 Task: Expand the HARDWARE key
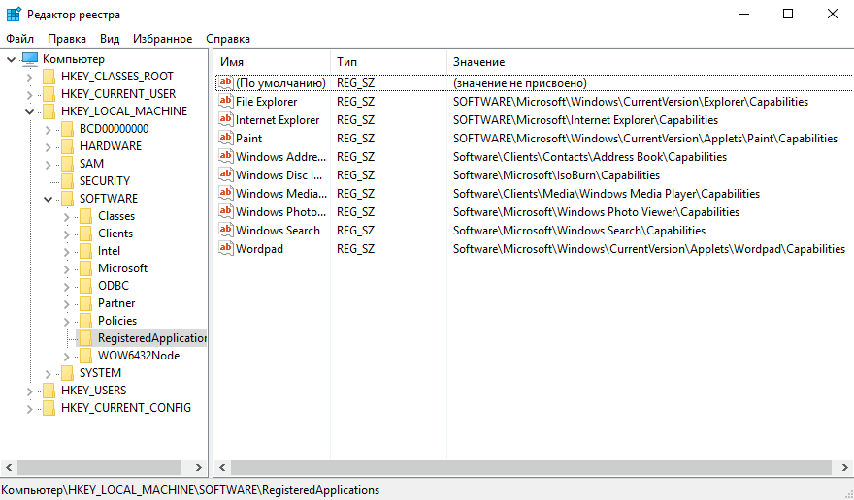click(48, 147)
